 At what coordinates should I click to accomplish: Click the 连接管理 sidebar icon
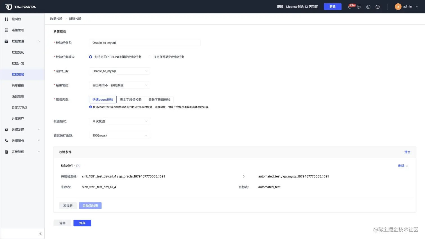(6, 30)
